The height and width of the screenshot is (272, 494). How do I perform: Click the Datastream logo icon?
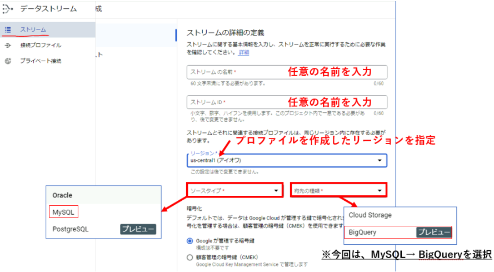click(x=7, y=9)
